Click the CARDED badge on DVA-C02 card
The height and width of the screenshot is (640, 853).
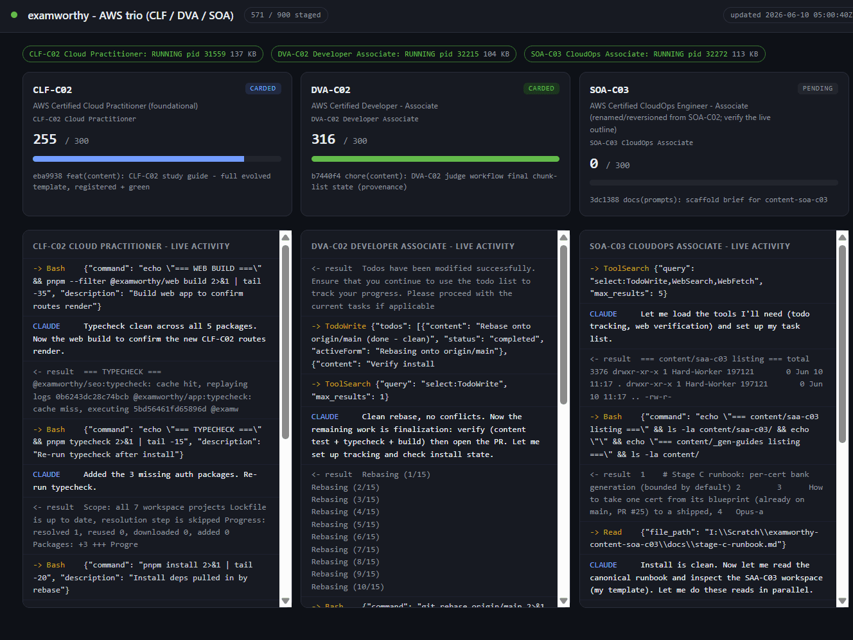point(541,89)
